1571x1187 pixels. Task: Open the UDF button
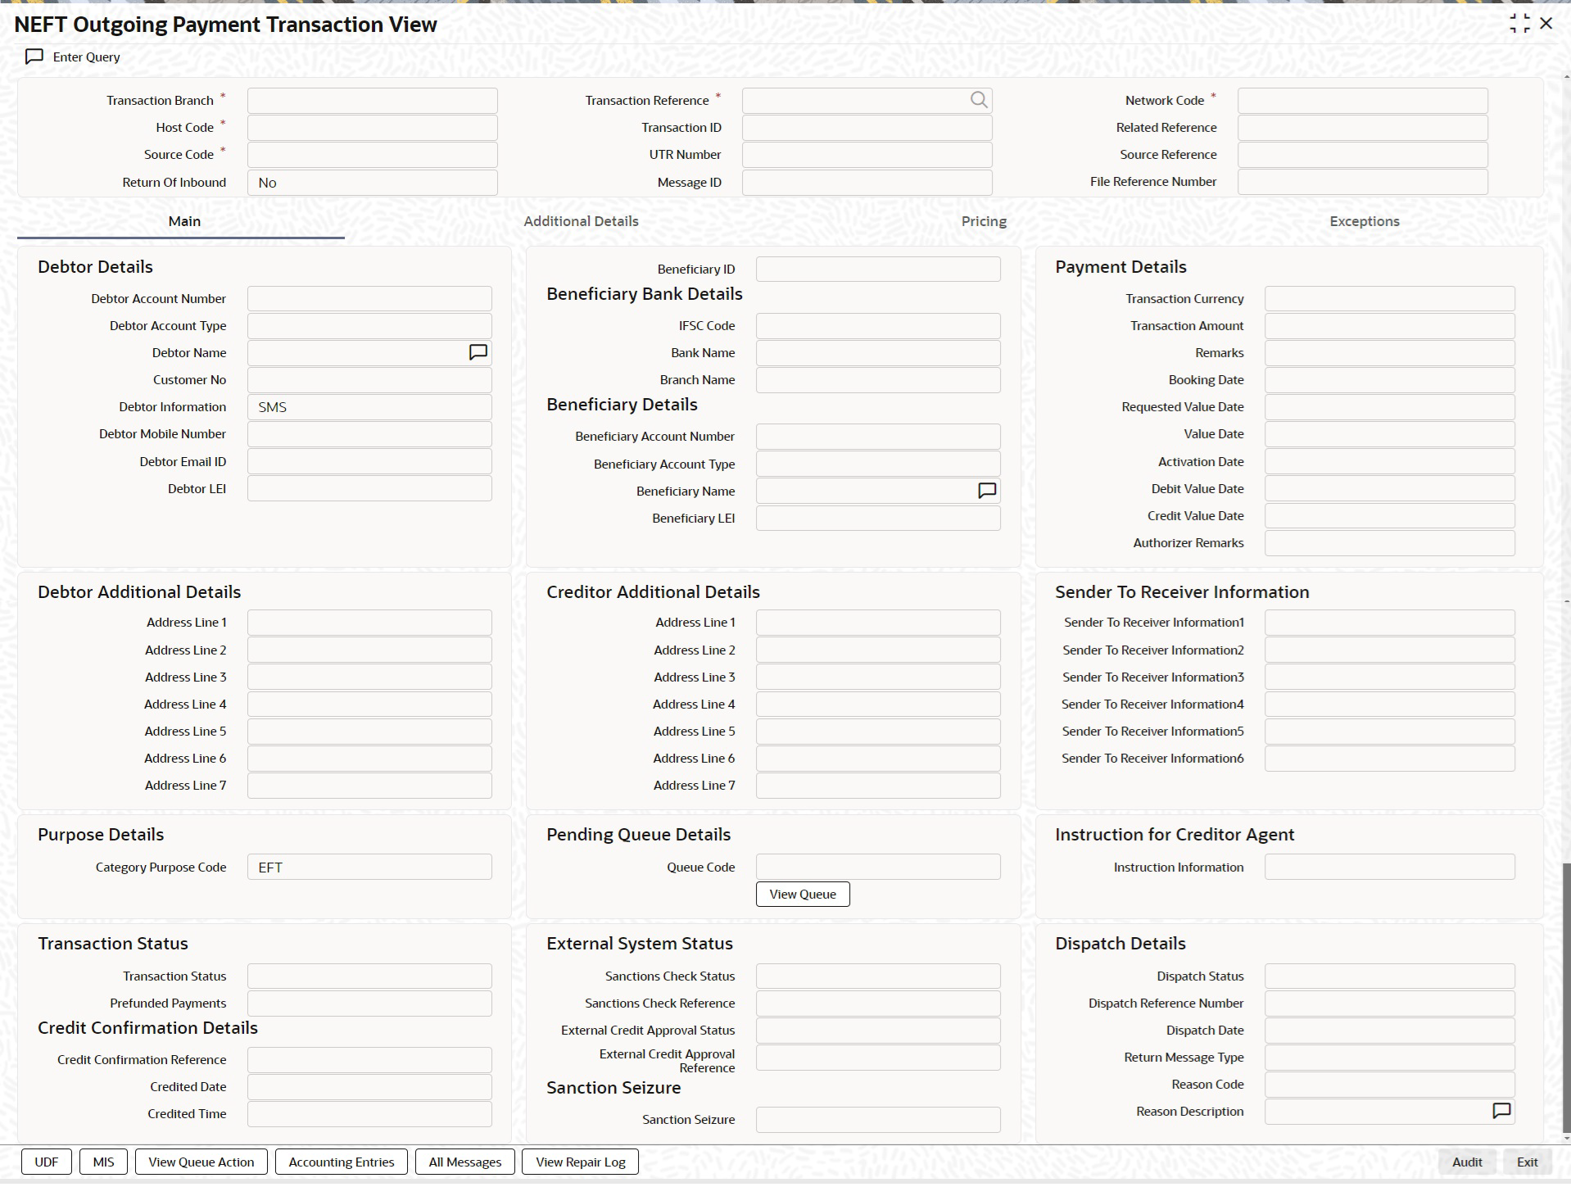tap(47, 1162)
